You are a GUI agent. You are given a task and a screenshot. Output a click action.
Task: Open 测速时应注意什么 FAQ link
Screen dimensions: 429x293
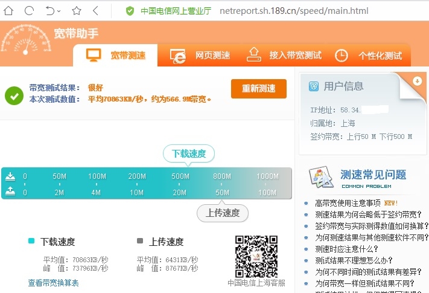point(346,249)
